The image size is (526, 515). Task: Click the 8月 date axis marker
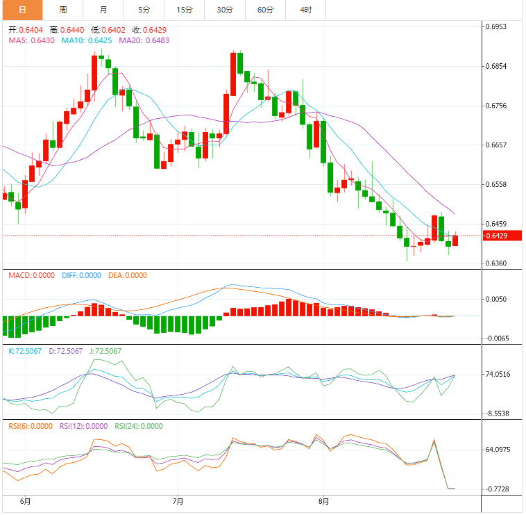coord(323,501)
